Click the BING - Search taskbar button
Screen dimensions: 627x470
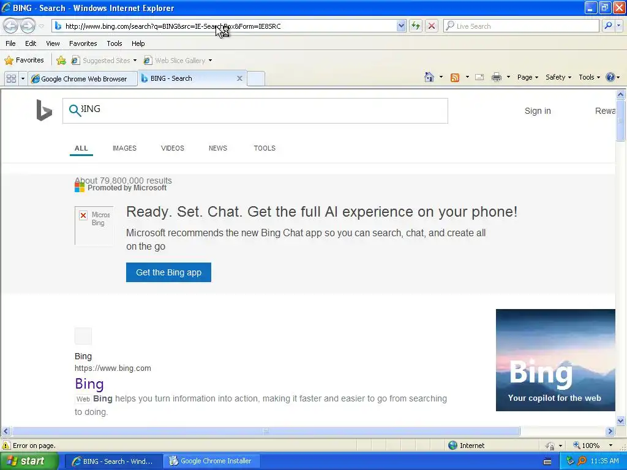[113, 461]
